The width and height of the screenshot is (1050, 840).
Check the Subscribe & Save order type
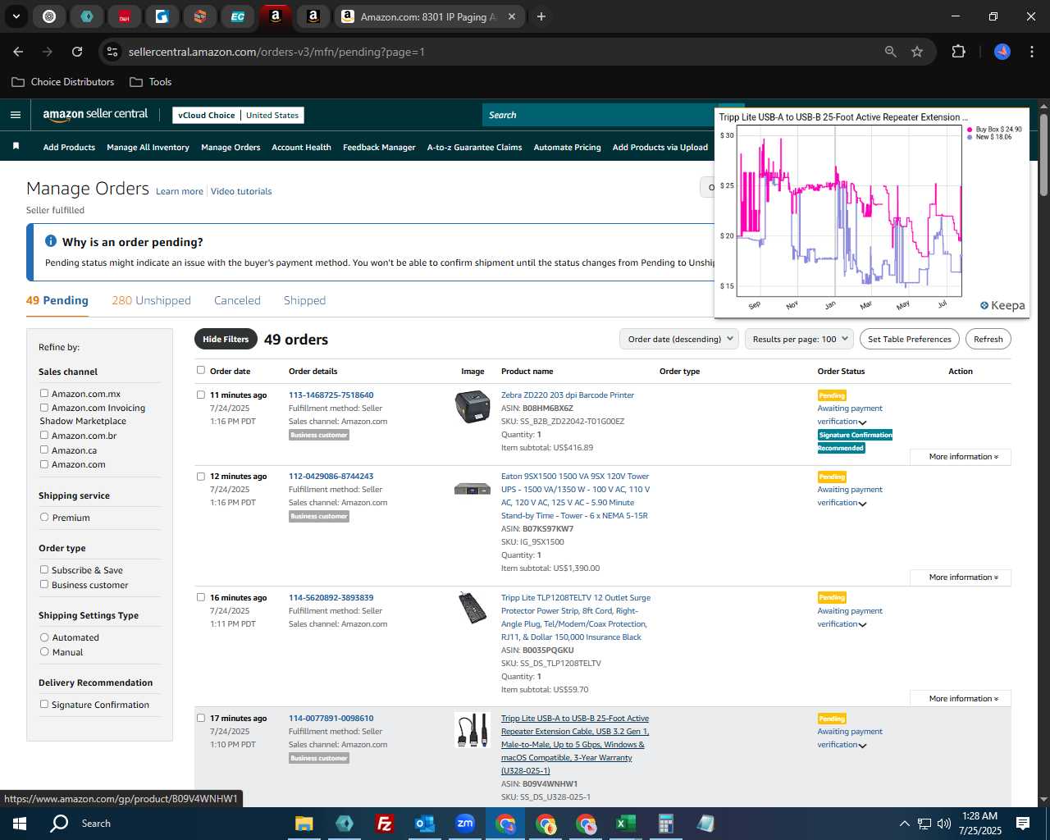44,569
